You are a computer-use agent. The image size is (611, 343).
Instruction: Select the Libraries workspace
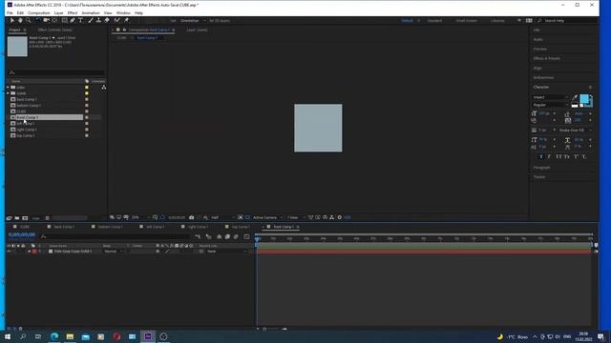tap(497, 21)
